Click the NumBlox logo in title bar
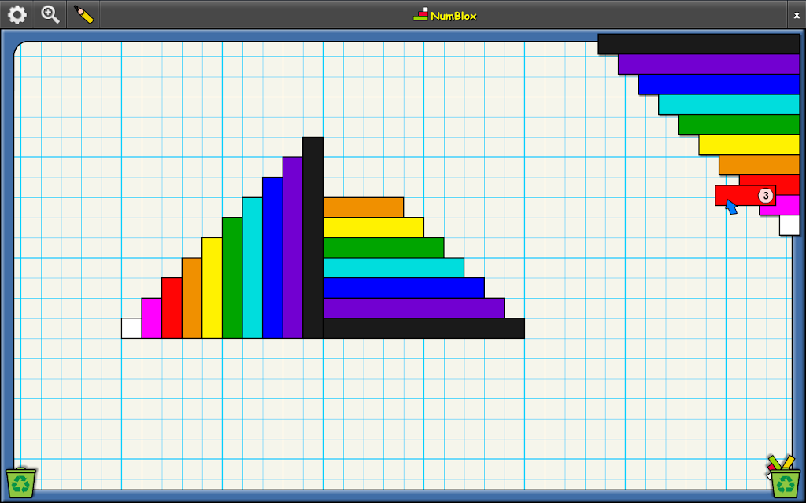The height and width of the screenshot is (503, 806). pos(446,15)
